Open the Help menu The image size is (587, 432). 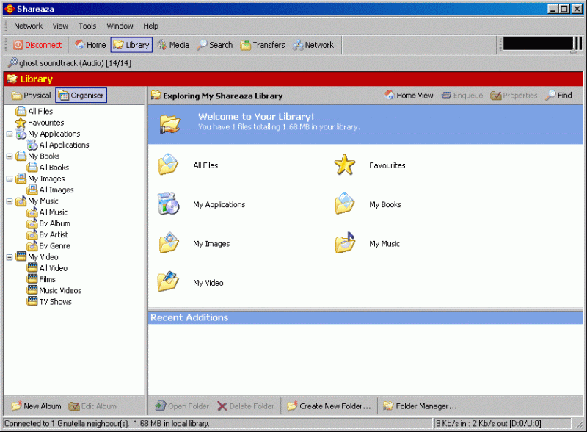151,26
